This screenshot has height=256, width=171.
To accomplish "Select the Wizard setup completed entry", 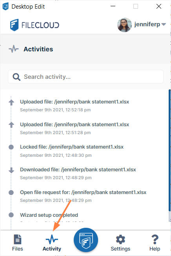I will [x=49, y=215].
